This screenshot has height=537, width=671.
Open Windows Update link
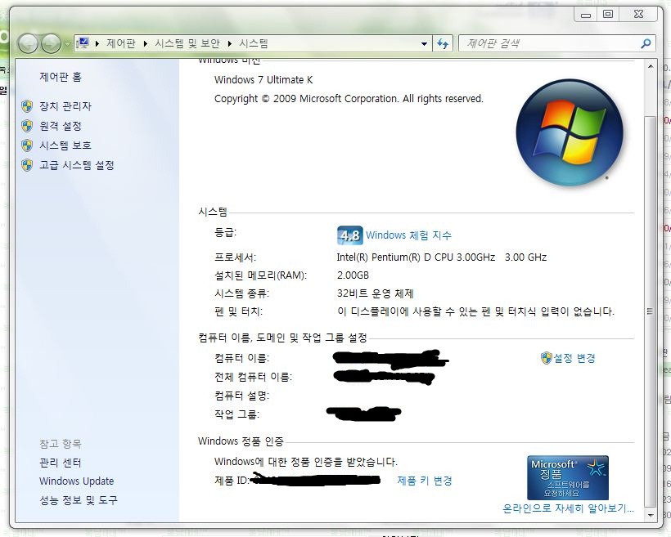[77, 481]
